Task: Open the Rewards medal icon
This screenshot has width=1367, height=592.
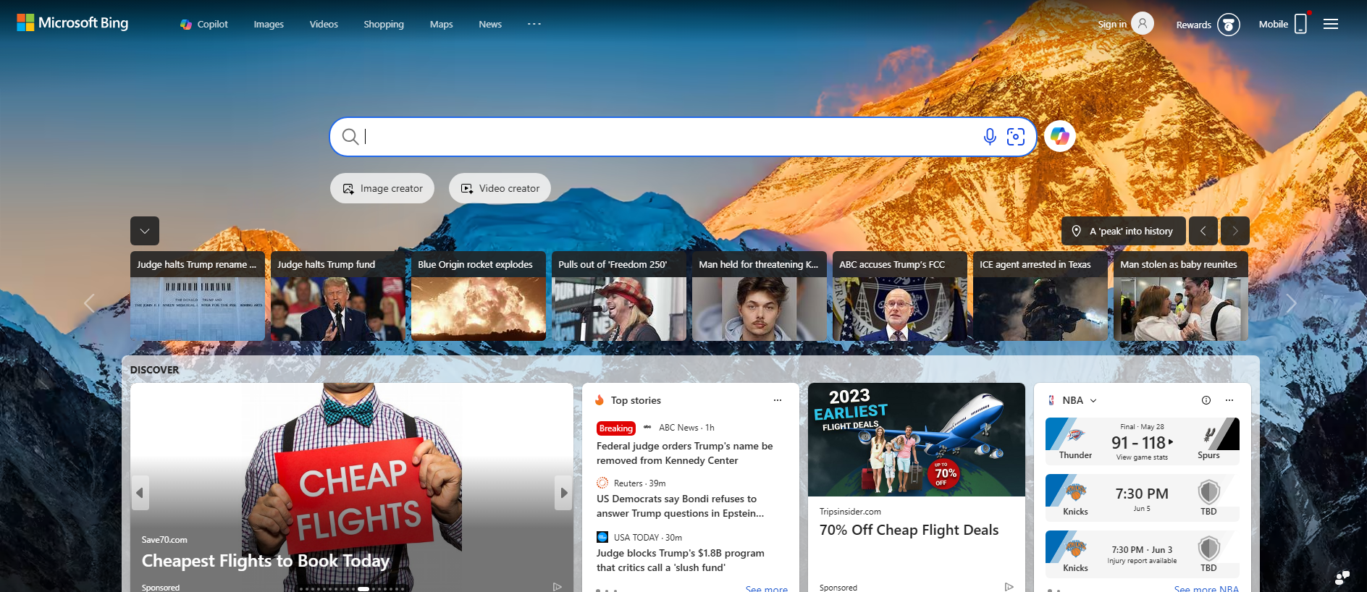Action: coord(1229,25)
